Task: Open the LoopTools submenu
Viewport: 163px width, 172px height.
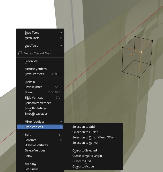Action: point(40,46)
